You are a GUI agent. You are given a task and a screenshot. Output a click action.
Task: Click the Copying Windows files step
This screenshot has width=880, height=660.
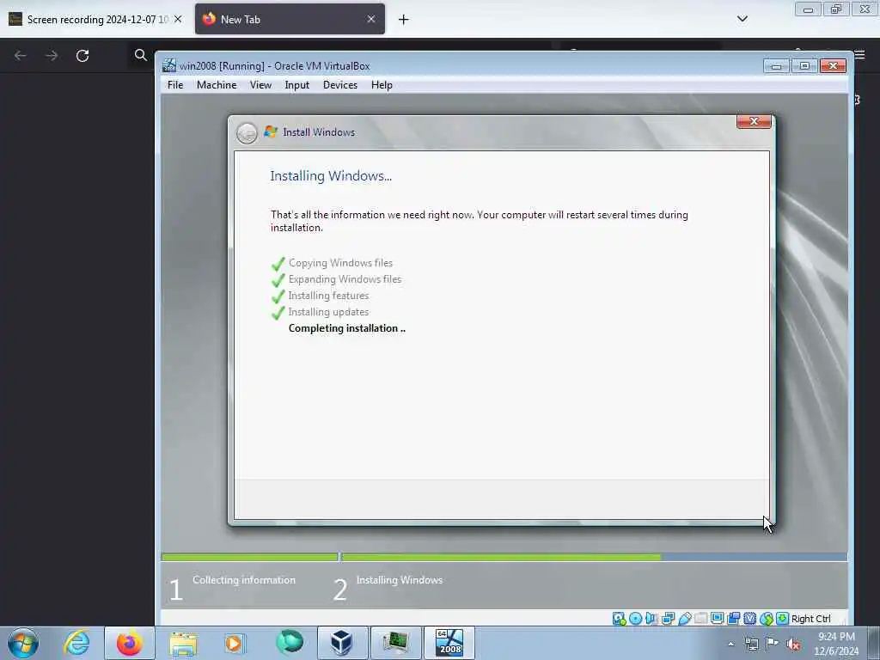click(x=340, y=263)
